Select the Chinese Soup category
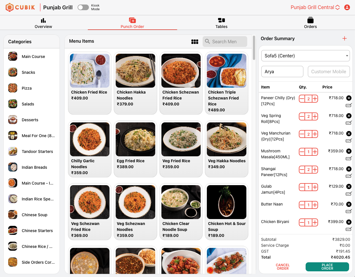The image size is (355, 277). [x=32, y=215]
